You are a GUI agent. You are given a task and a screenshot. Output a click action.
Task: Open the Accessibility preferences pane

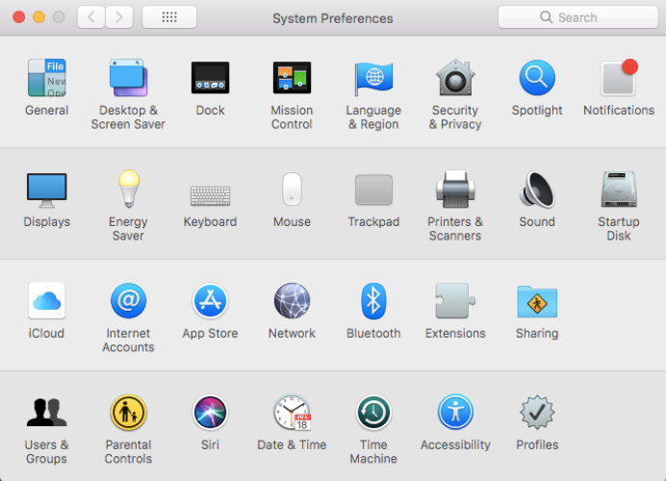pos(455,413)
